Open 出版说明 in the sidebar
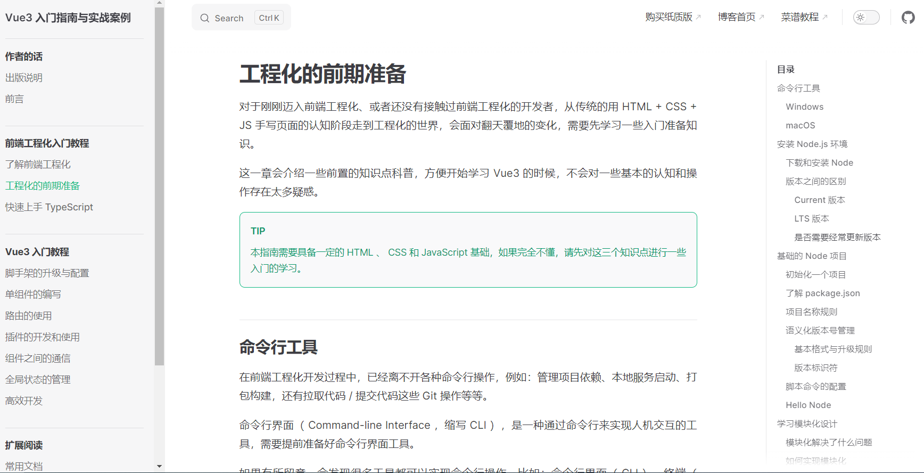This screenshot has width=924, height=473. pos(24,78)
